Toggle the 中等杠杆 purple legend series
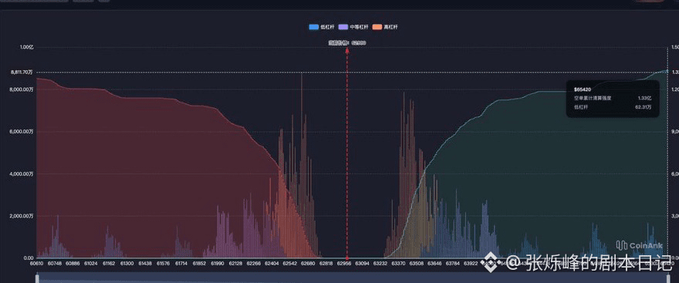This screenshot has height=283, width=679. [353, 27]
